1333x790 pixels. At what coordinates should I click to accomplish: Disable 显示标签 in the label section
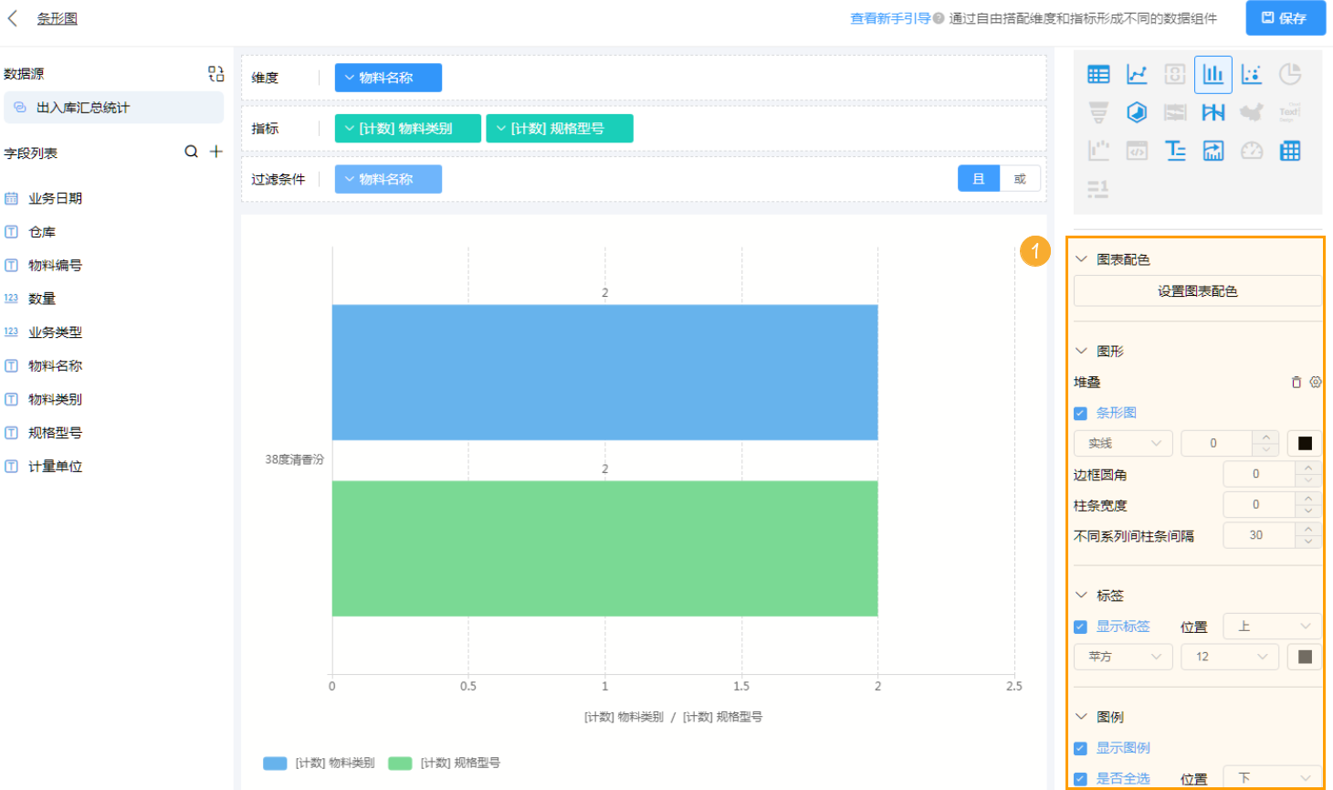(1080, 627)
